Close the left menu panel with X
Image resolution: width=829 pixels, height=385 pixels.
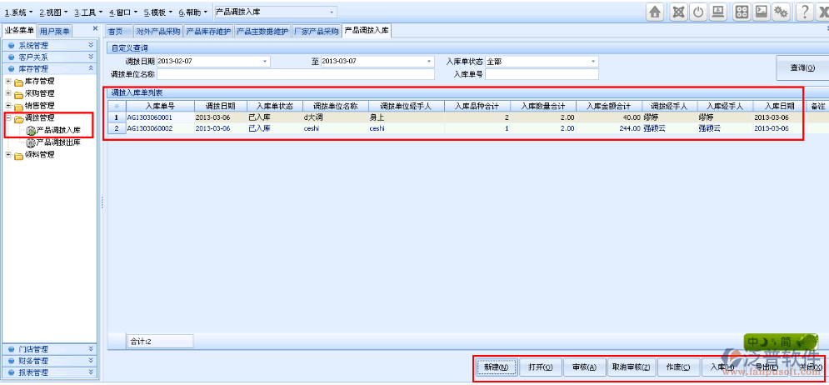click(x=95, y=28)
